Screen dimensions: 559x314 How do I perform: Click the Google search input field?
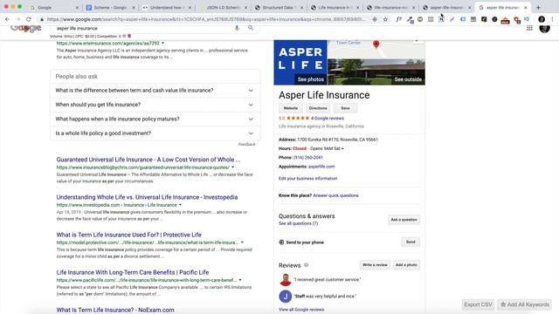[x=142, y=28]
